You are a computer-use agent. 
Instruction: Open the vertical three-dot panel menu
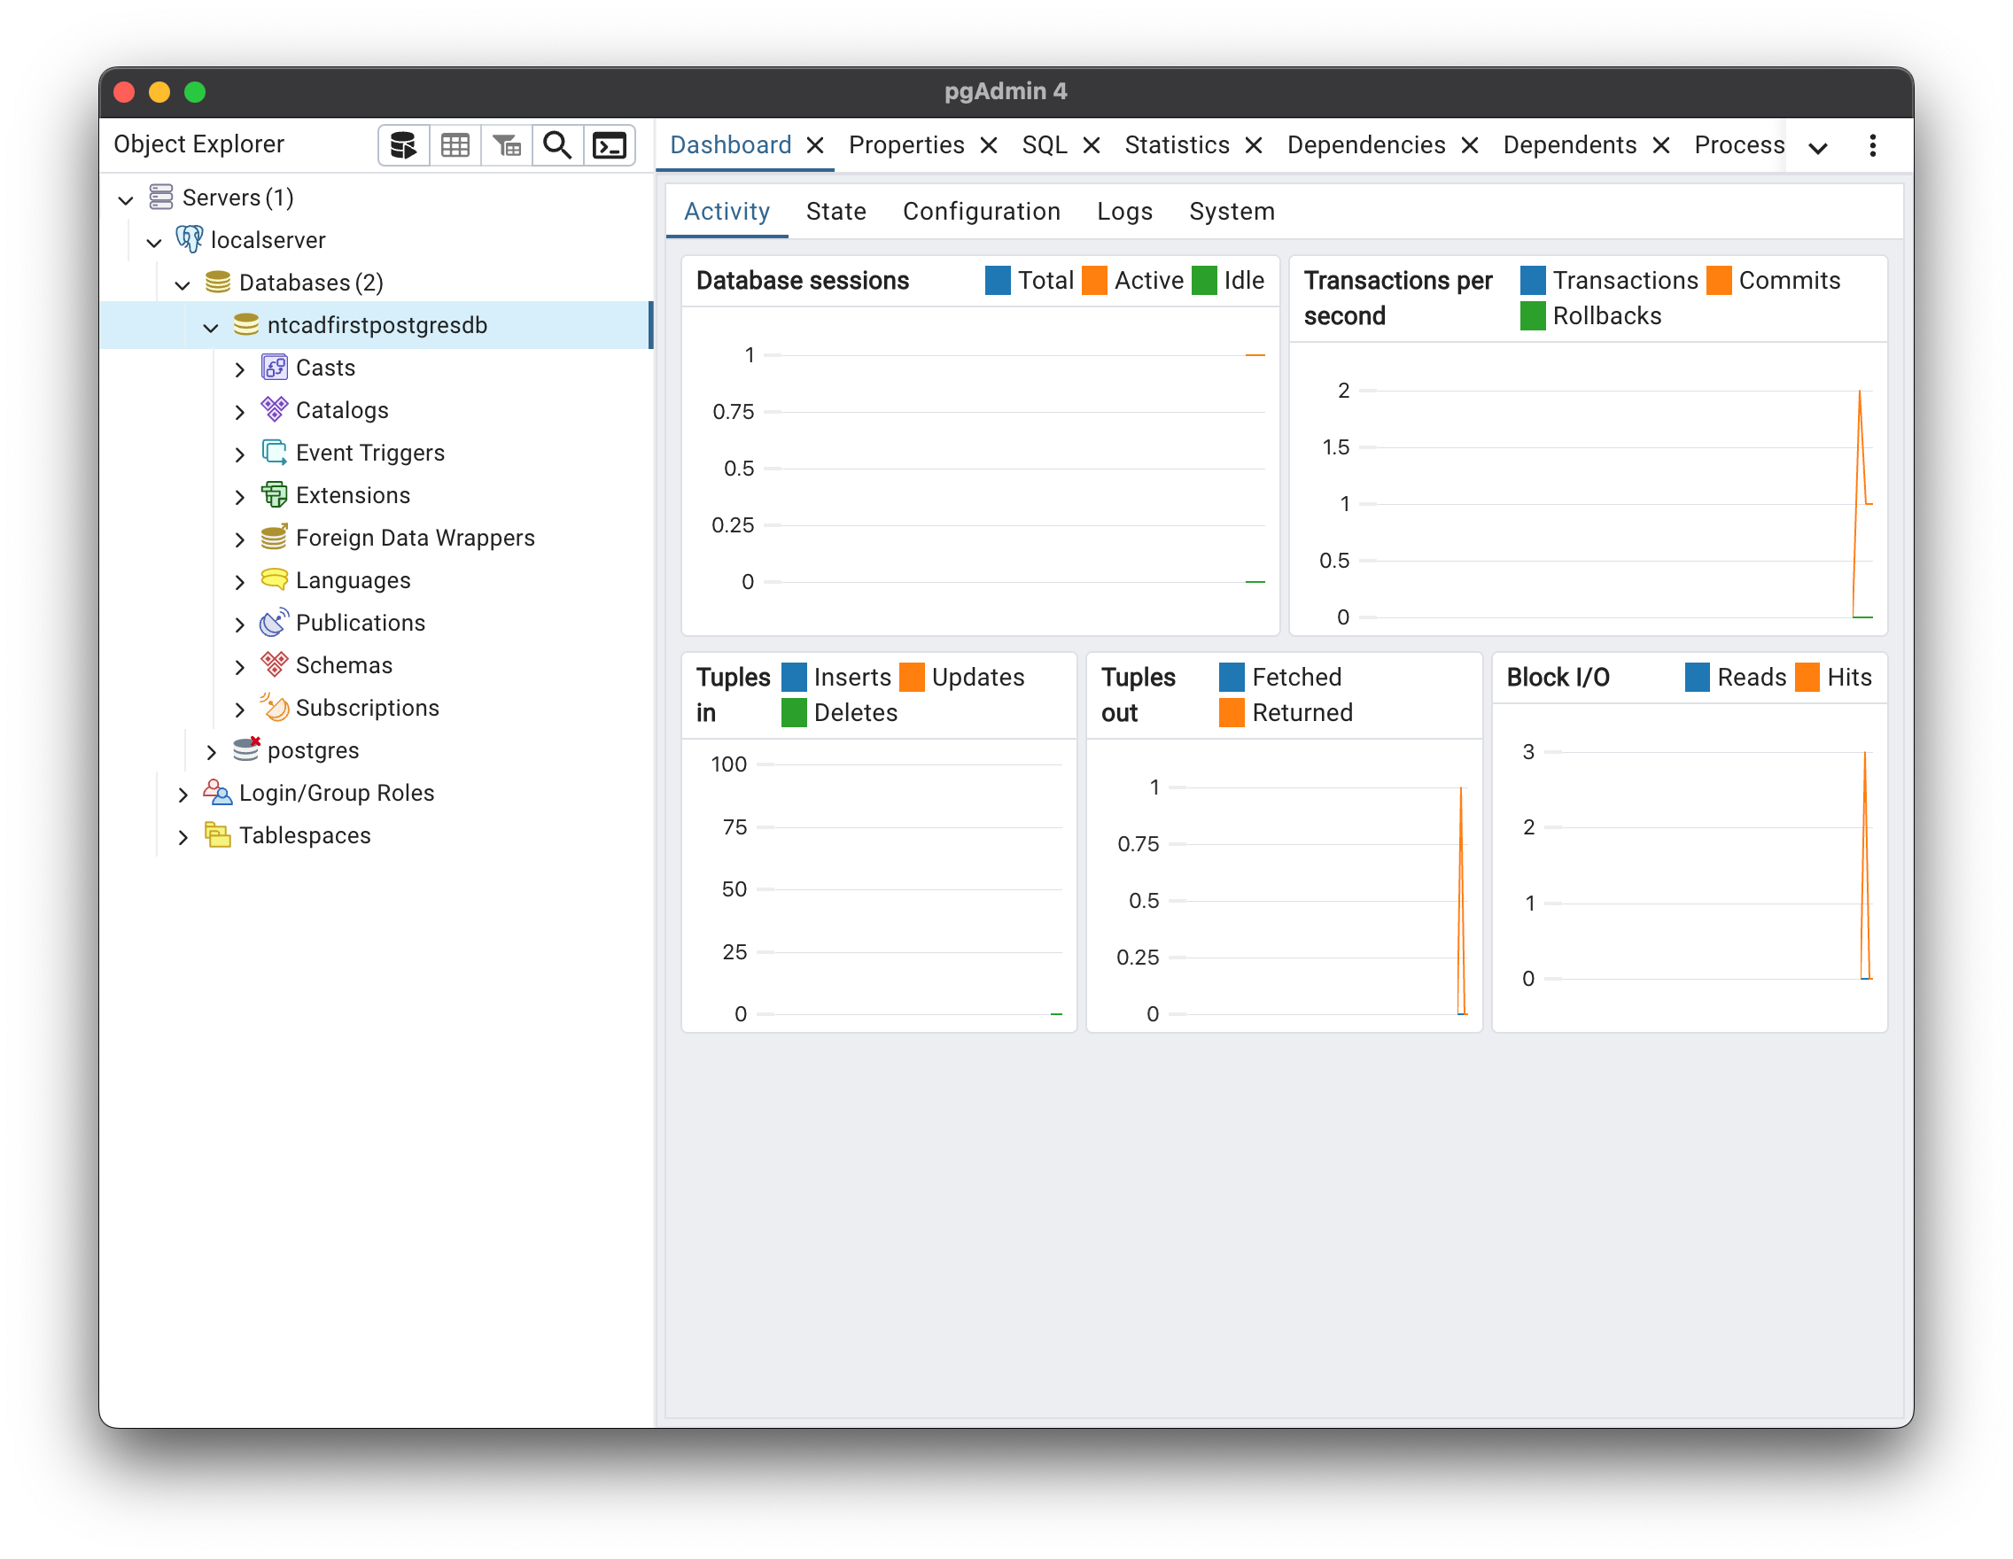coord(1872,145)
